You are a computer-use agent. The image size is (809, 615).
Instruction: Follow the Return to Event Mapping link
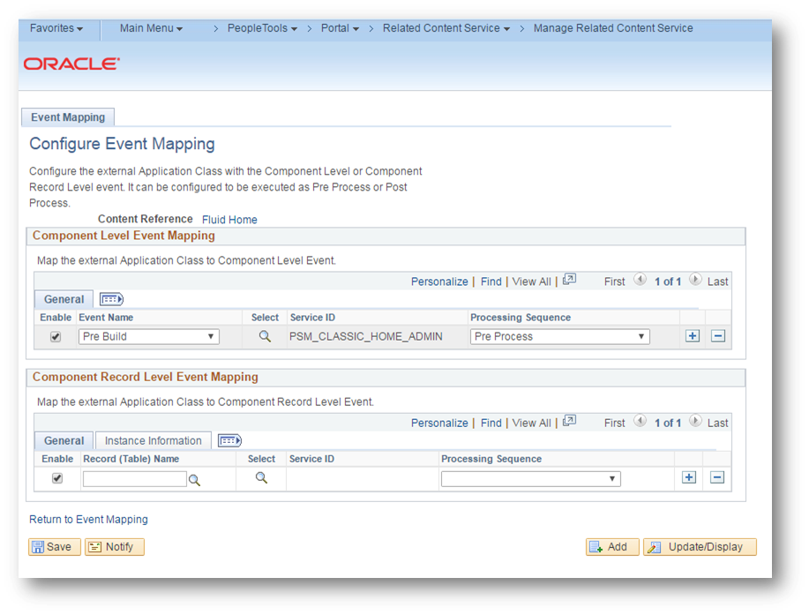[x=88, y=520]
